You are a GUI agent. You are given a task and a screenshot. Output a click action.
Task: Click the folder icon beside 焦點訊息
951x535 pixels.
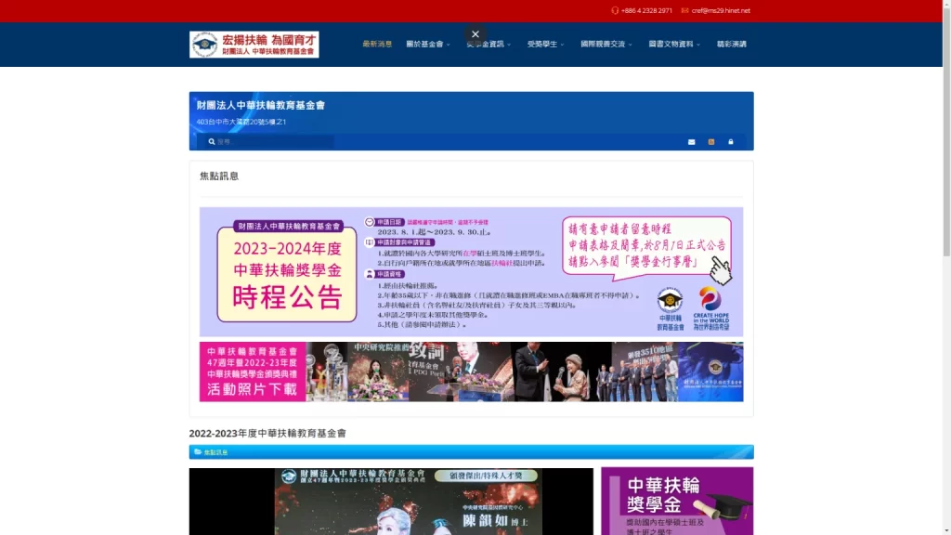click(x=198, y=452)
